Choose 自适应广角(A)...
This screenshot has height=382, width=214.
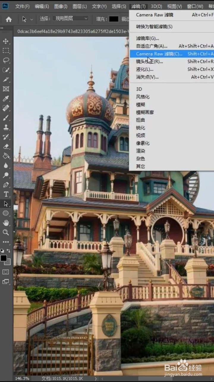pyautogui.click(x=172, y=46)
